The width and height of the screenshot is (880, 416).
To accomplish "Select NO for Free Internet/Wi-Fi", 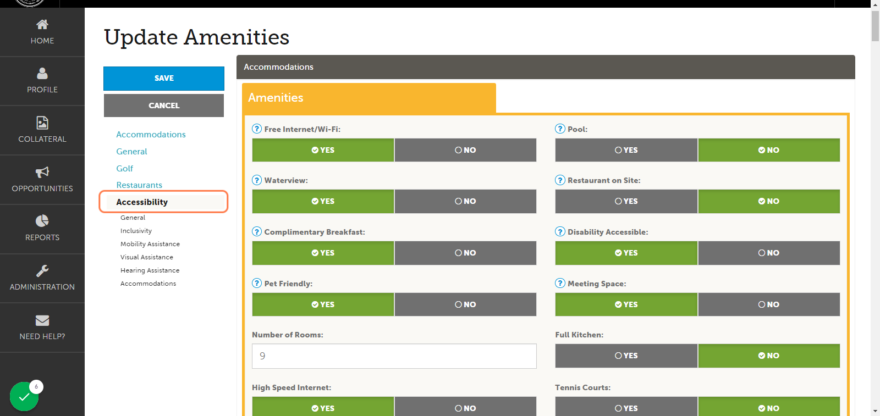I will (465, 150).
